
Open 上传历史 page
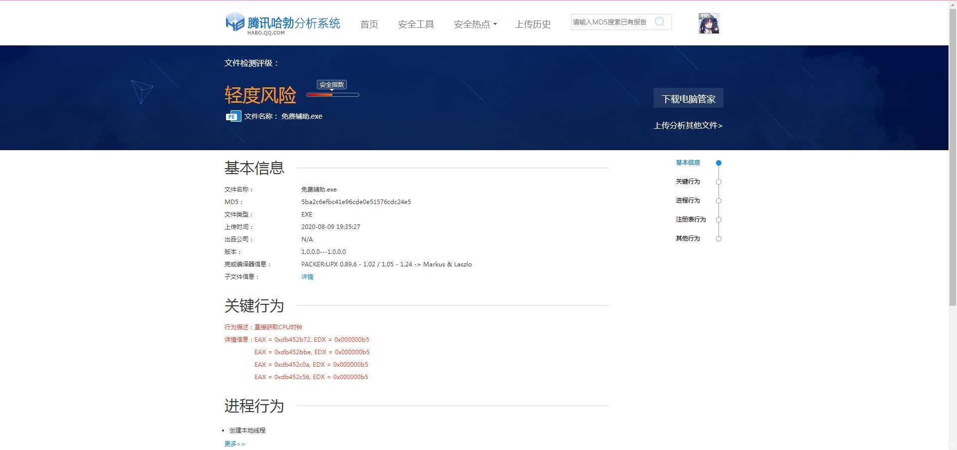(x=533, y=24)
